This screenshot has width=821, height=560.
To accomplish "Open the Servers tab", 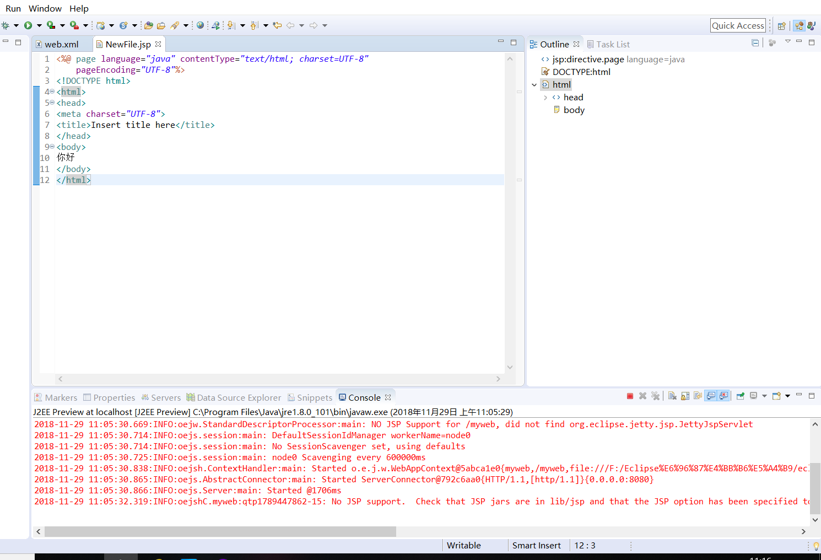I will pos(161,397).
